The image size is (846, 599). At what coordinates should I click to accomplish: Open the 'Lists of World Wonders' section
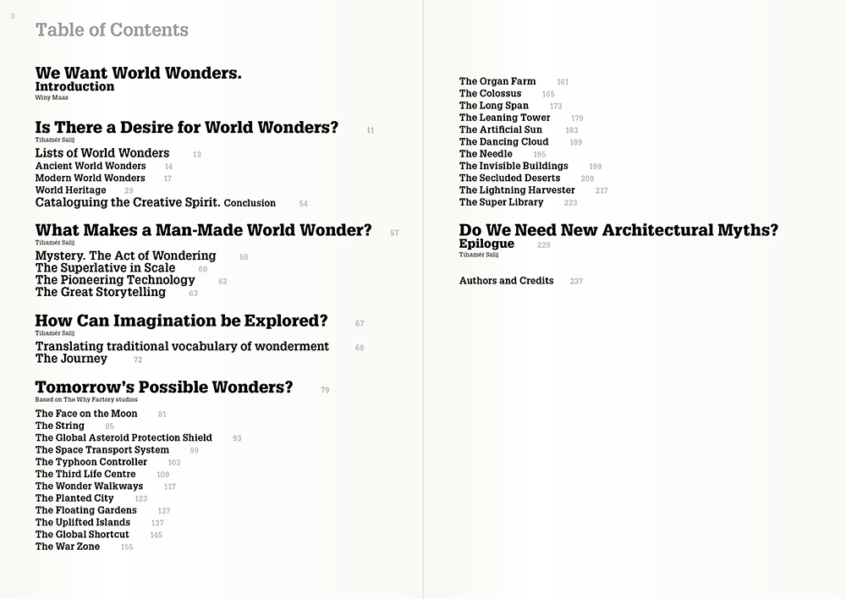click(102, 153)
